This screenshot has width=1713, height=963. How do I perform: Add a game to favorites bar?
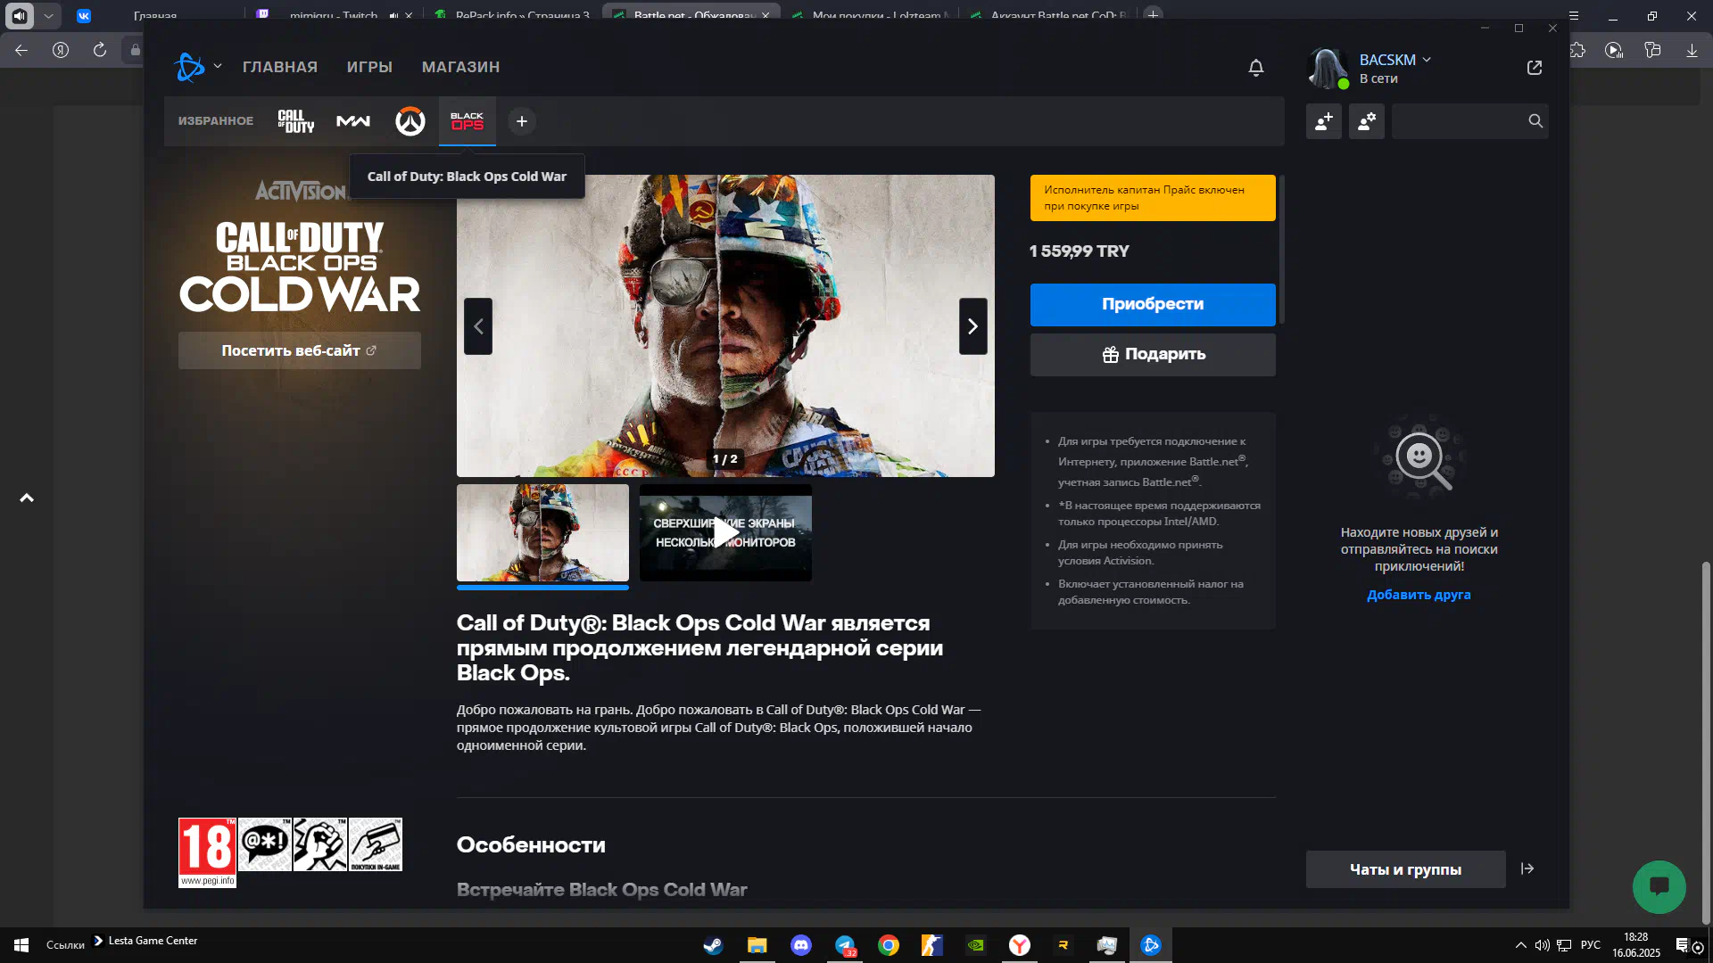pos(522,121)
